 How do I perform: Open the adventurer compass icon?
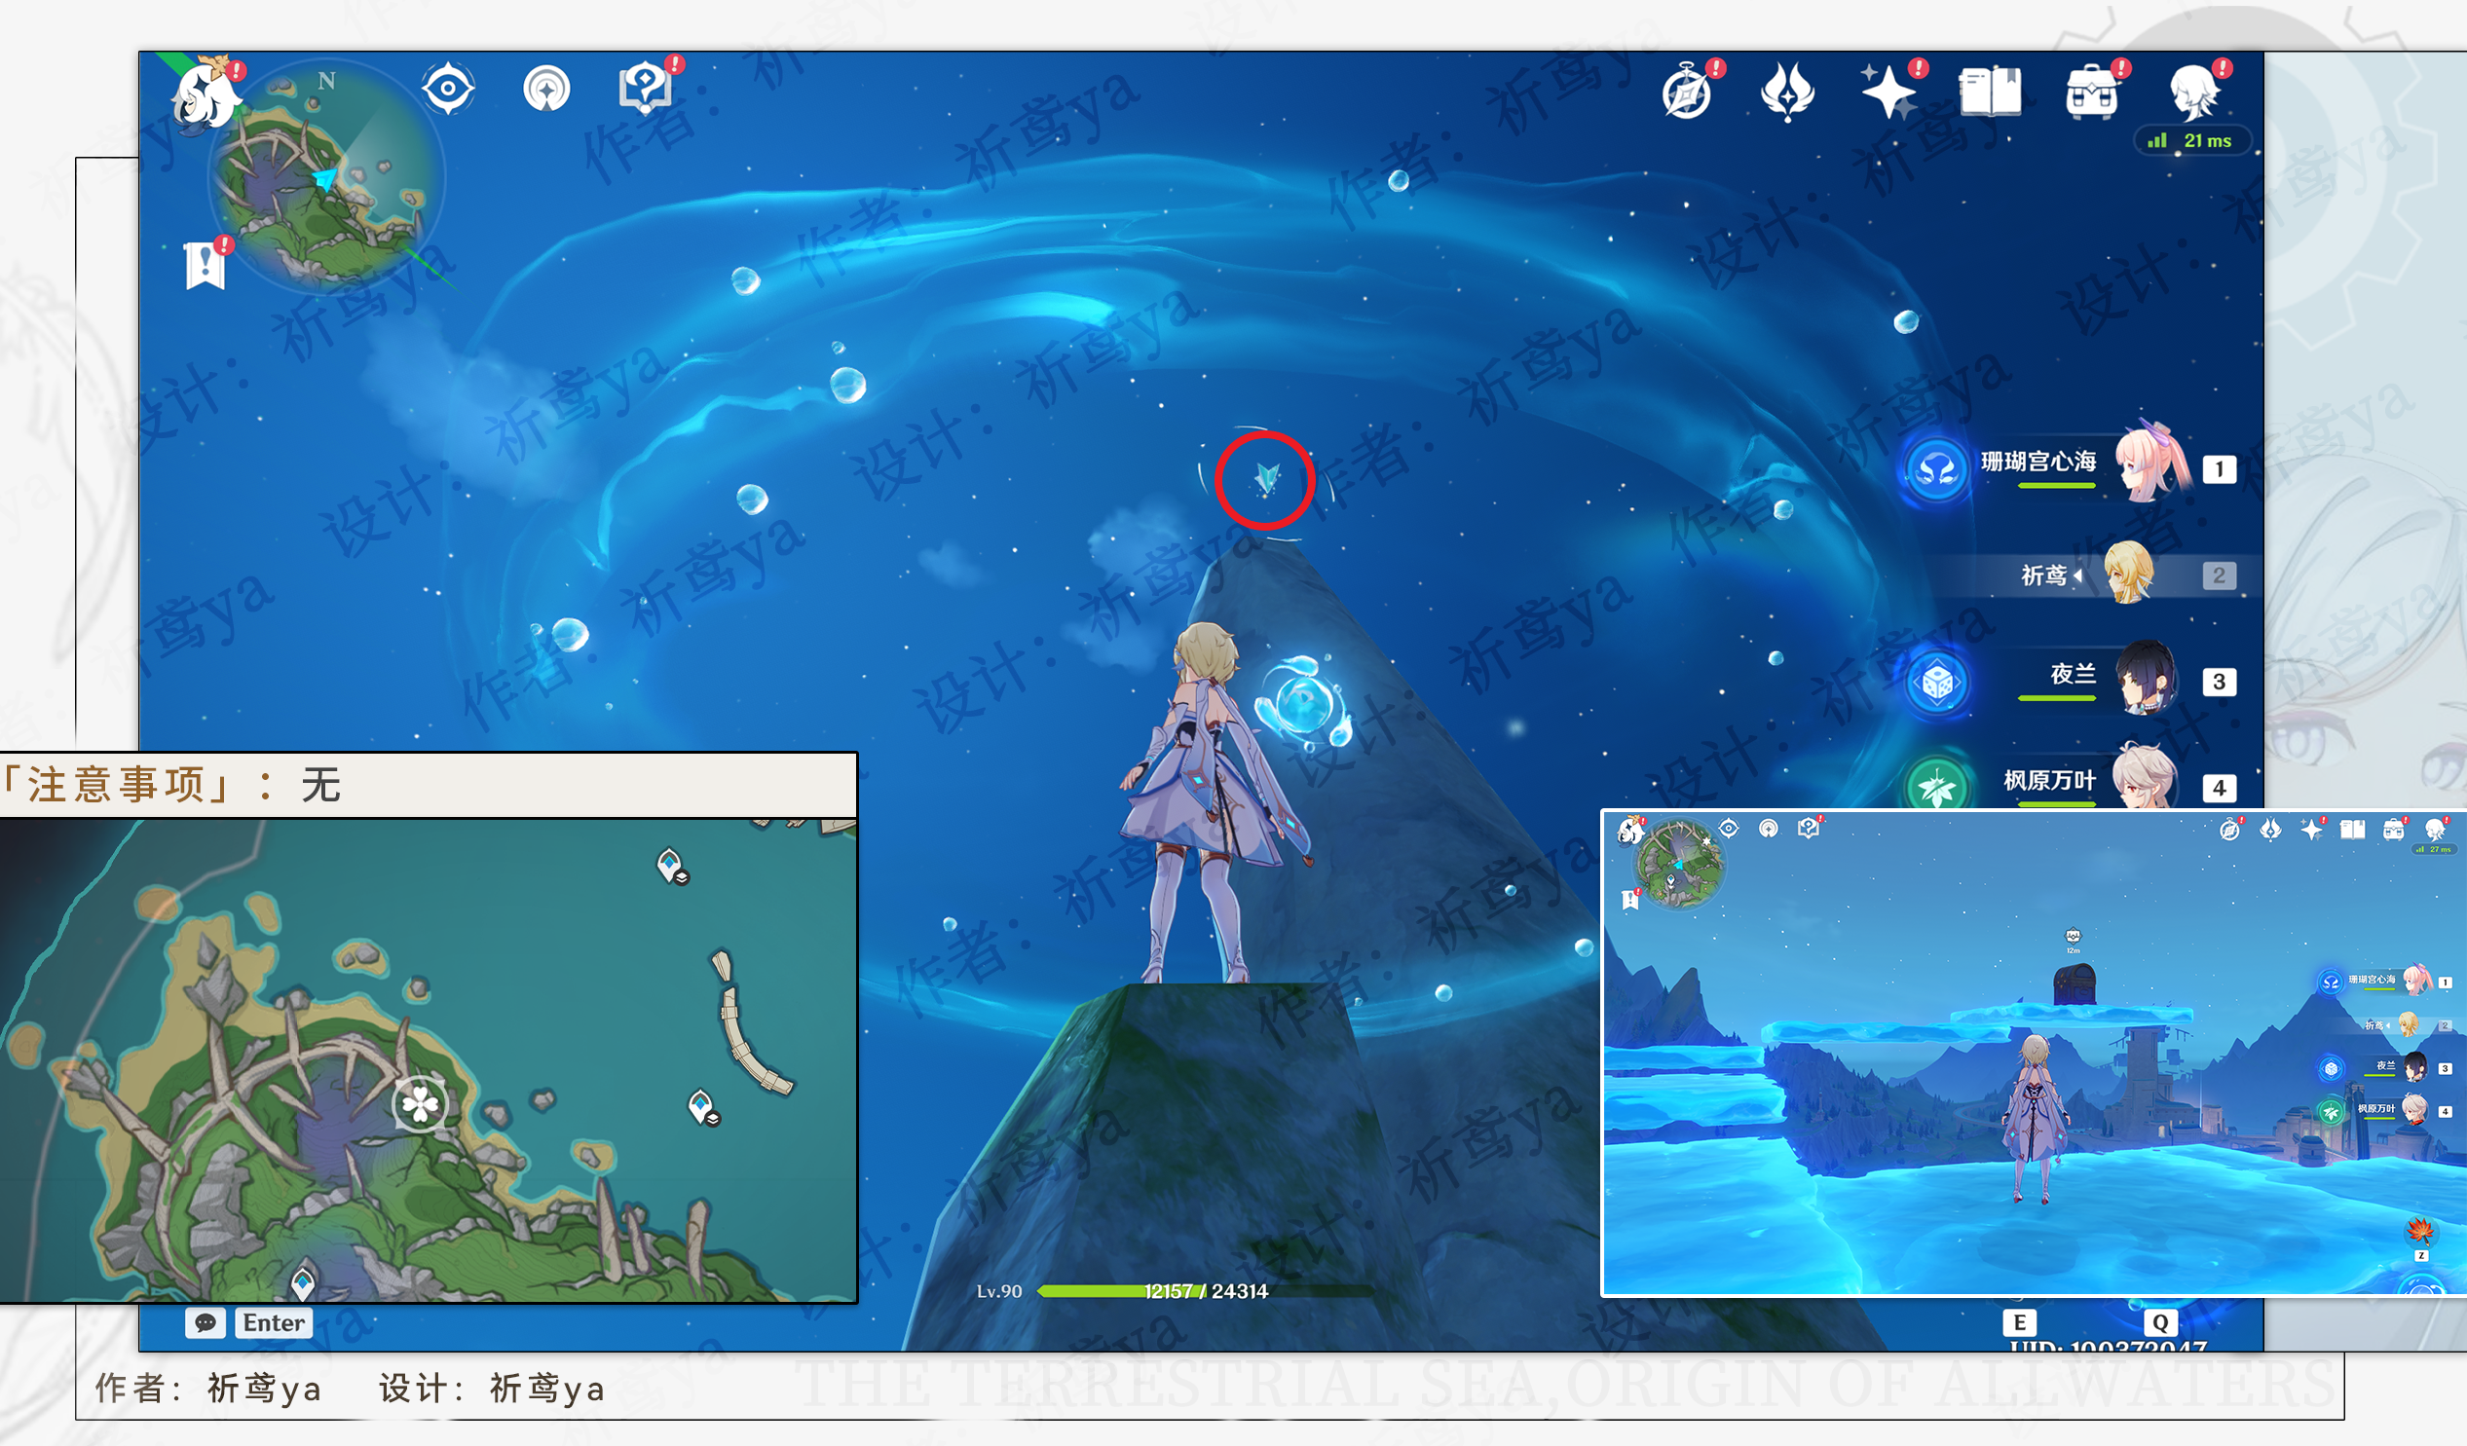click(x=1687, y=94)
